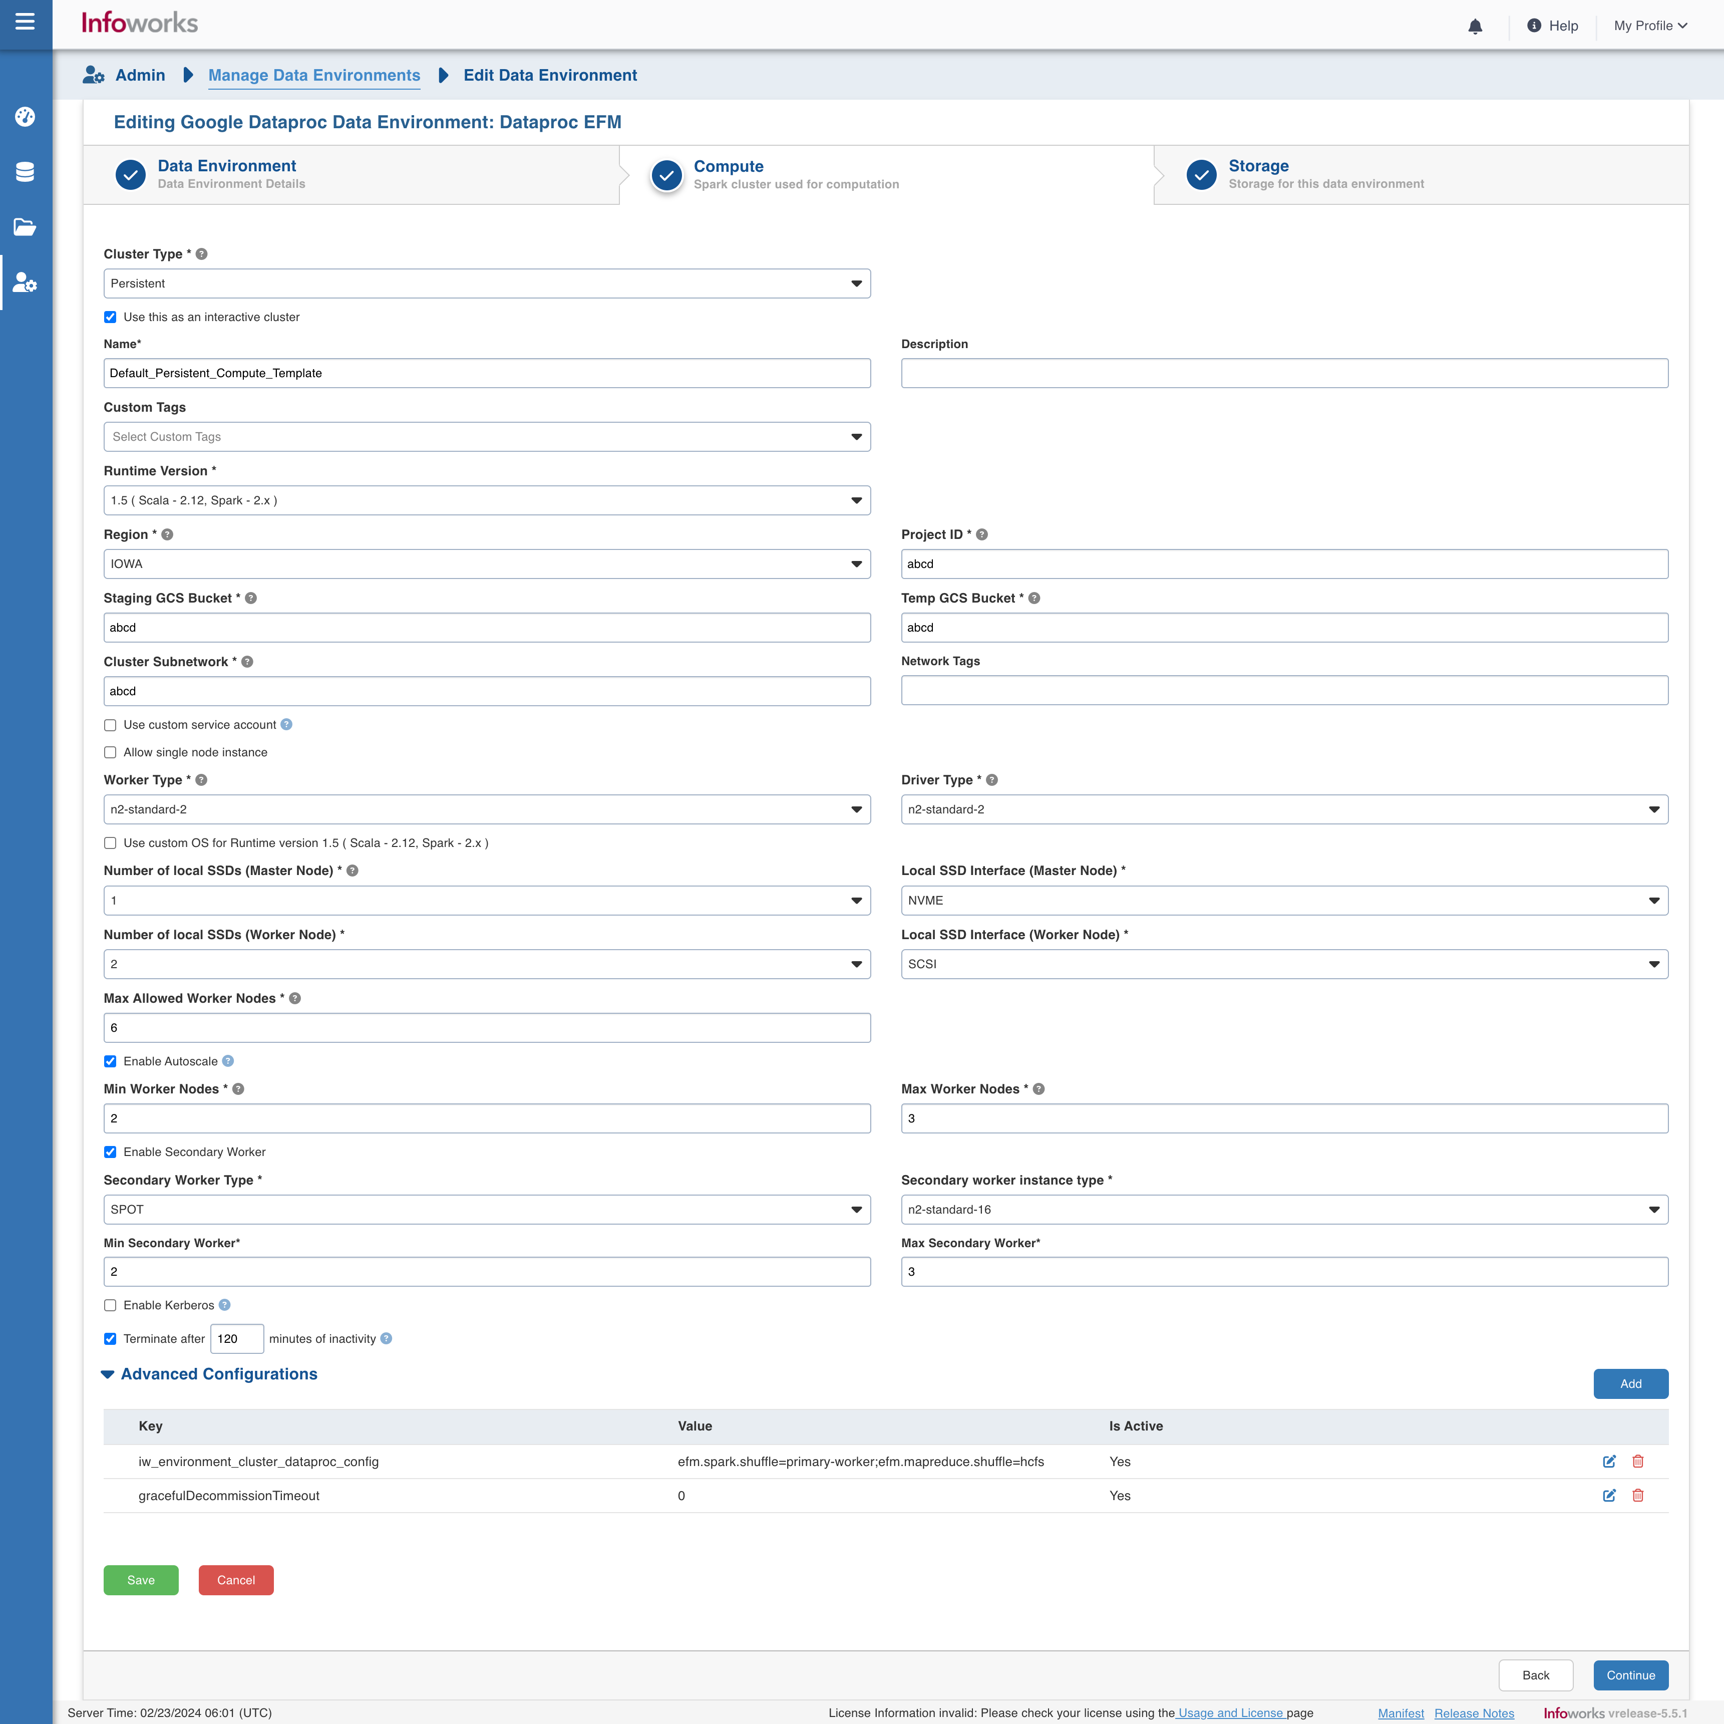Open the Custom Tags dropdown
Viewport: 1724px width, 1724px height.
(x=487, y=437)
